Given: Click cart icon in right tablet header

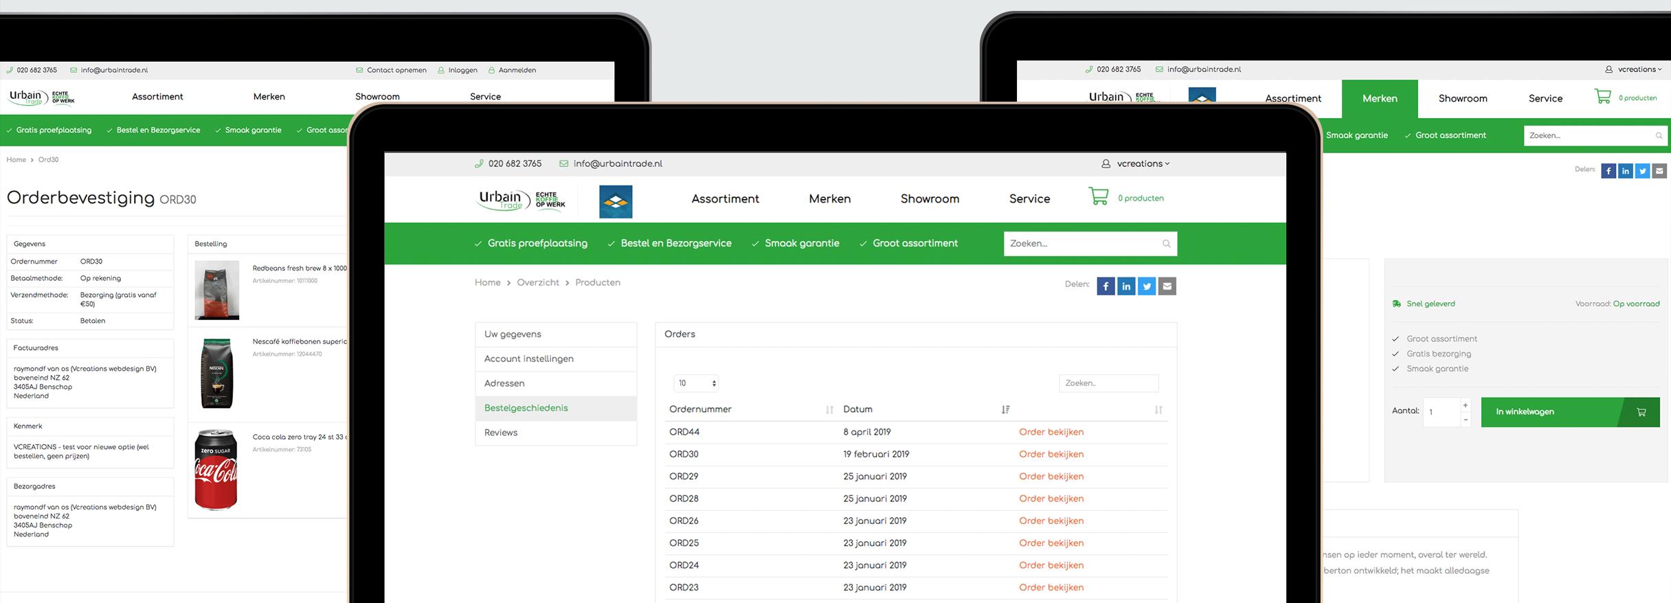Looking at the screenshot, I should tap(1602, 97).
